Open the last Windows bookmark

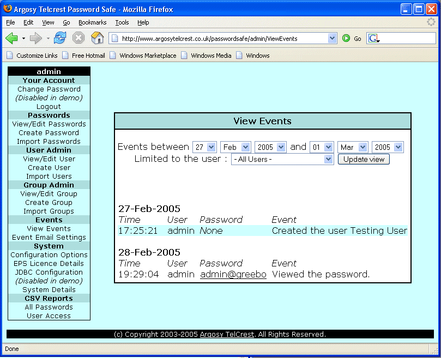(x=252, y=56)
